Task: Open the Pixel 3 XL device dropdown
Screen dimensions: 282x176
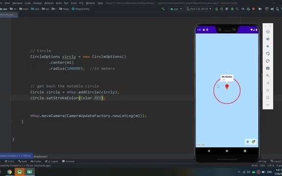Action: click(x=199, y=9)
